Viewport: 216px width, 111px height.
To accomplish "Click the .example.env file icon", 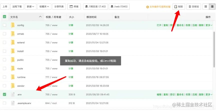I will tap(13, 103).
